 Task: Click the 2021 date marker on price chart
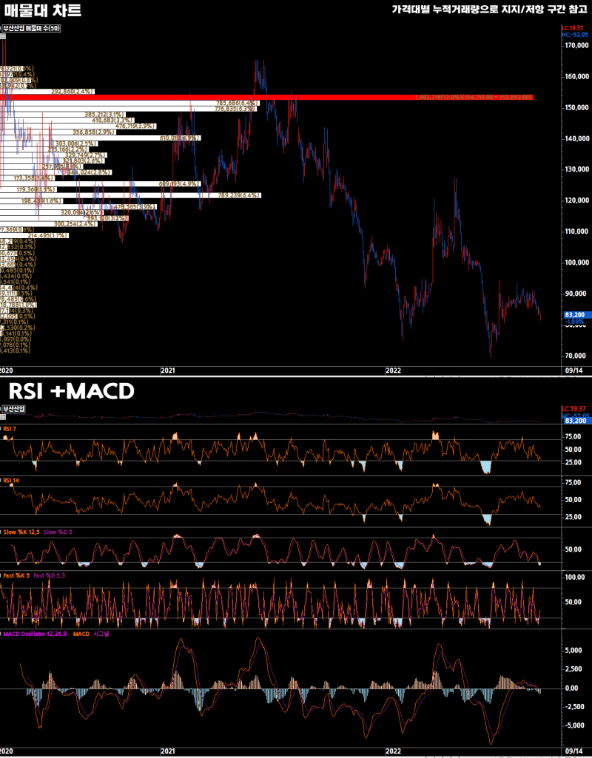click(x=167, y=370)
